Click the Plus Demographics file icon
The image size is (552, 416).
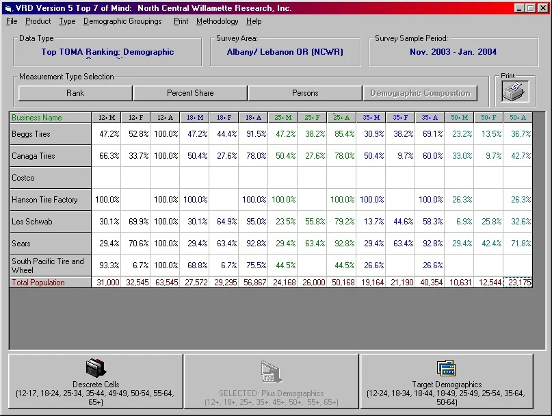(x=271, y=372)
